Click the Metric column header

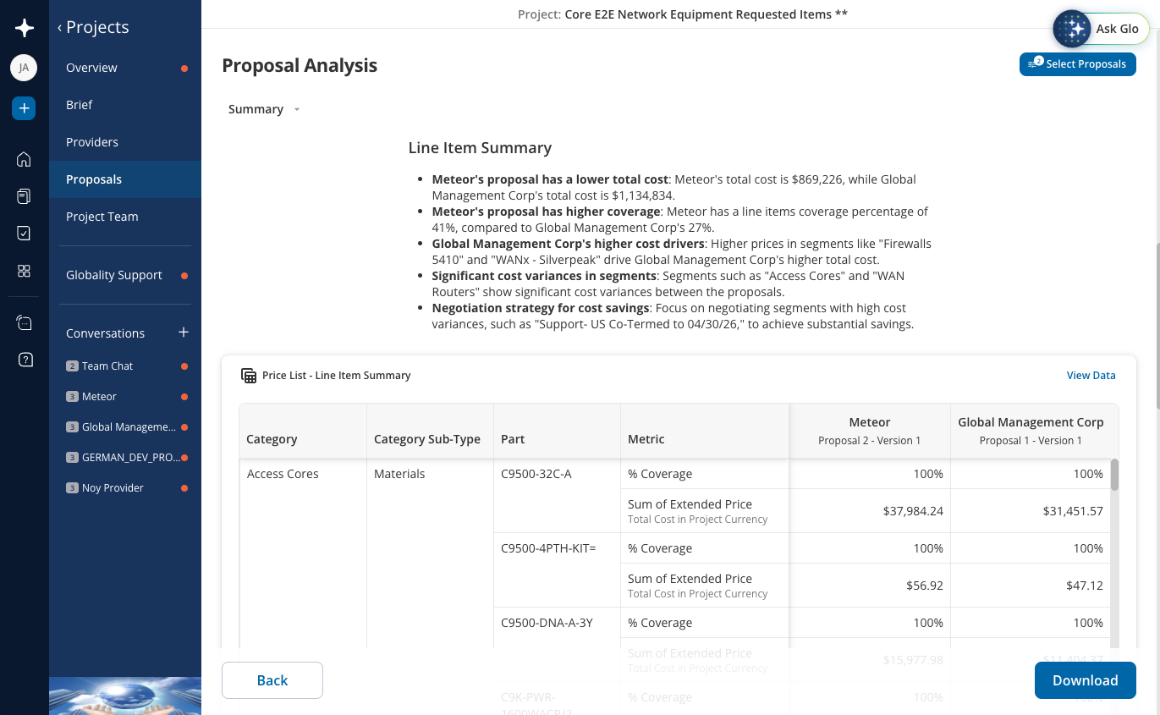705,432
